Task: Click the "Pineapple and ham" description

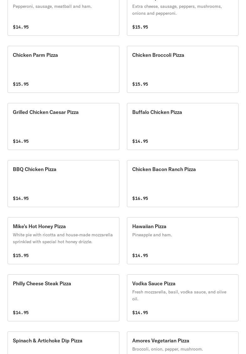Action: [152, 235]
